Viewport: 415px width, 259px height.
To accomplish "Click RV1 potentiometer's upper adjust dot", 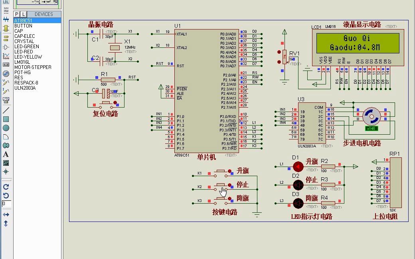I will [279, 52].
